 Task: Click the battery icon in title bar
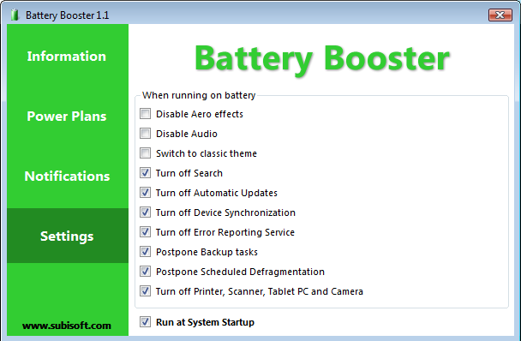(x=15, y=15)
